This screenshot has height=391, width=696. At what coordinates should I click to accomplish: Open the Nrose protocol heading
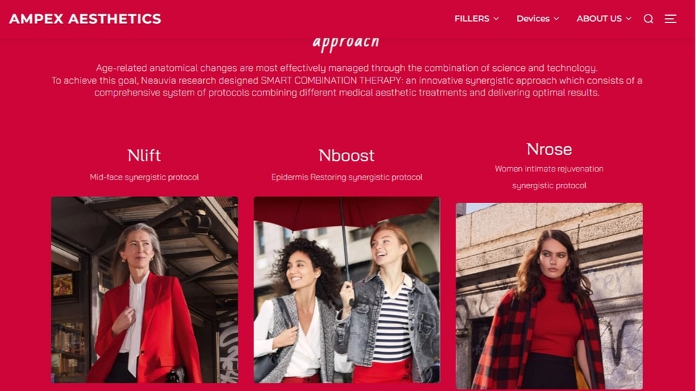tap(549, 149)
